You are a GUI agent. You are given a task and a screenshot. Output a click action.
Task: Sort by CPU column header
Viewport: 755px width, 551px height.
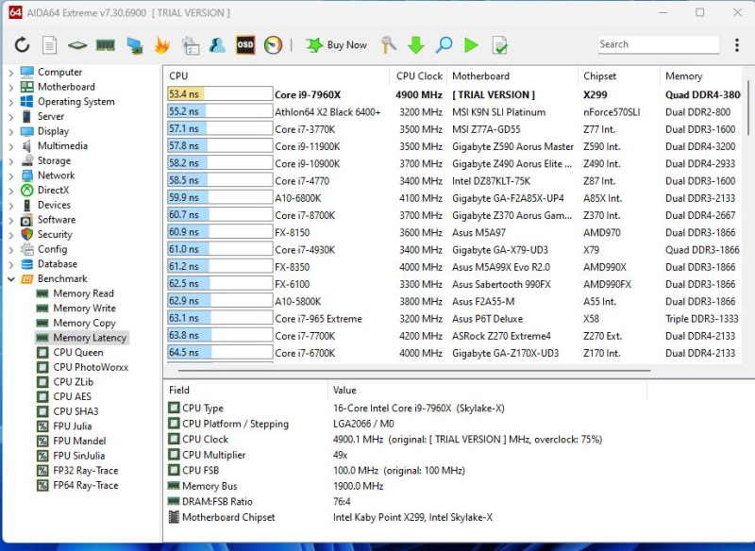[x=277, y=76]
